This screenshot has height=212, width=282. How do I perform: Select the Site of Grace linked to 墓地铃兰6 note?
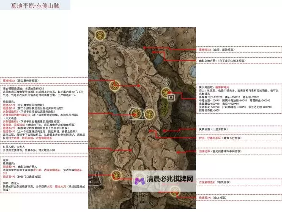click(x=115, y=86)
